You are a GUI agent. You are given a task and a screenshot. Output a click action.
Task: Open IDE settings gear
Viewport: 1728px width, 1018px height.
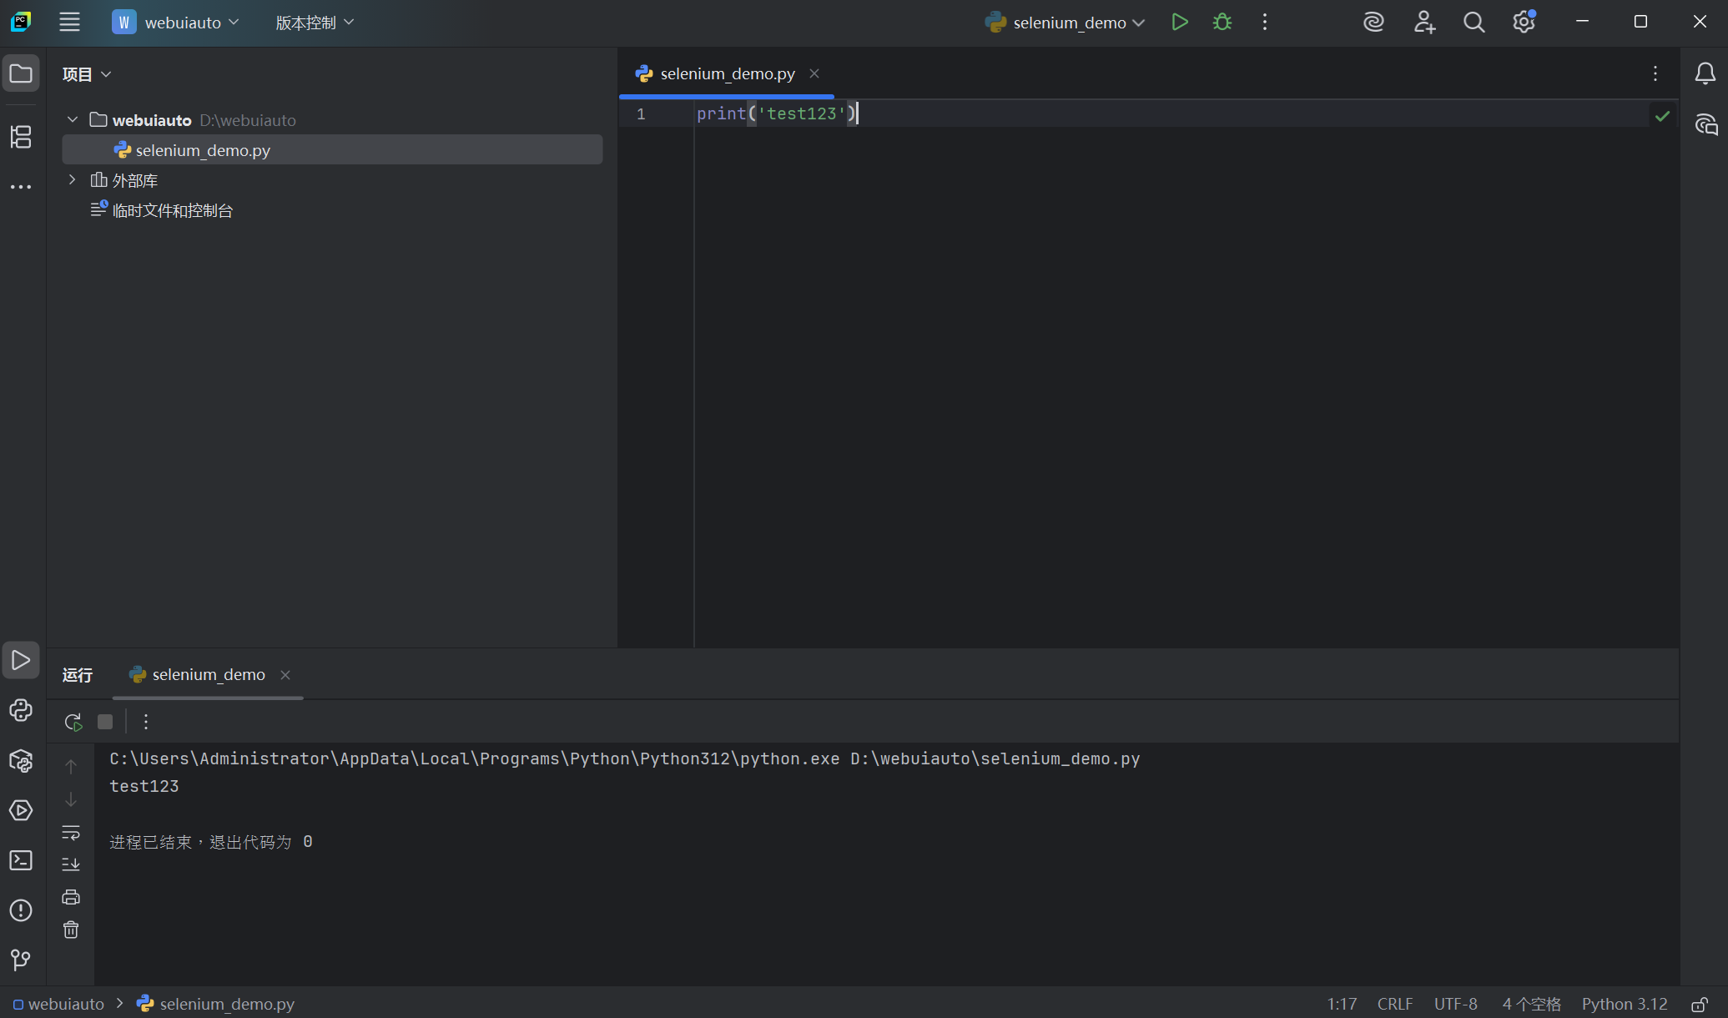tap(1524, 23)
